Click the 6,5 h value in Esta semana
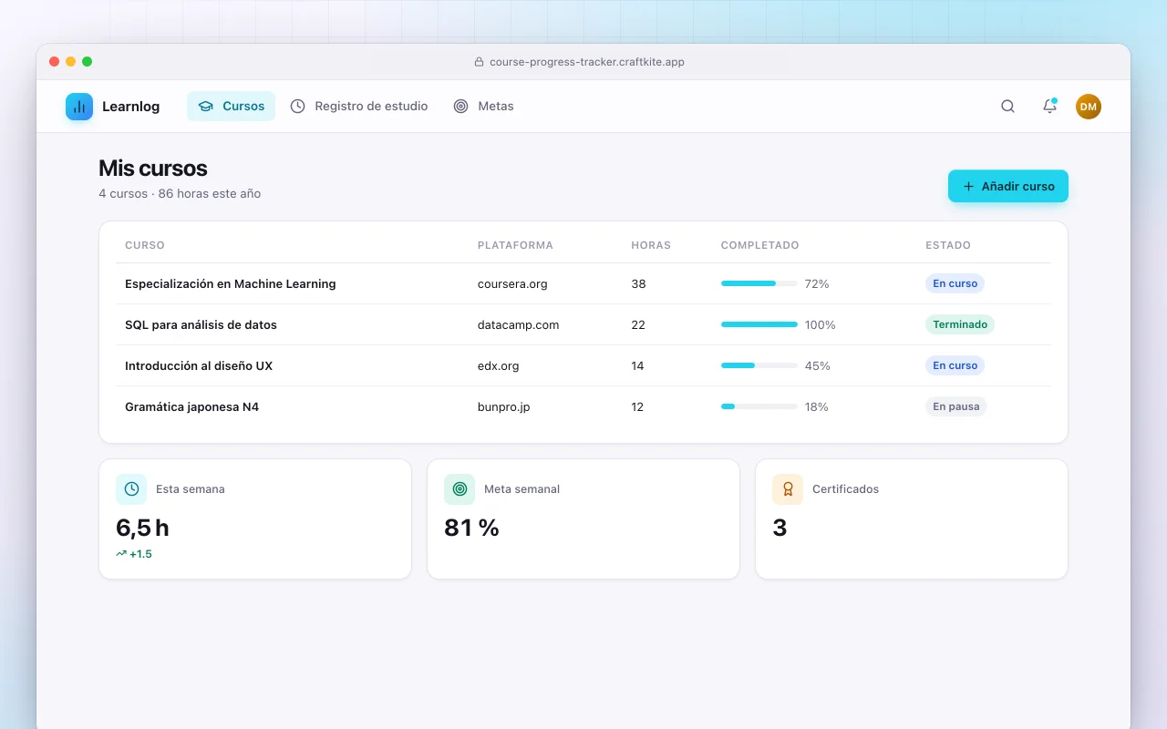The width and height of the screenshot is (1167, 729). [142, 528]
